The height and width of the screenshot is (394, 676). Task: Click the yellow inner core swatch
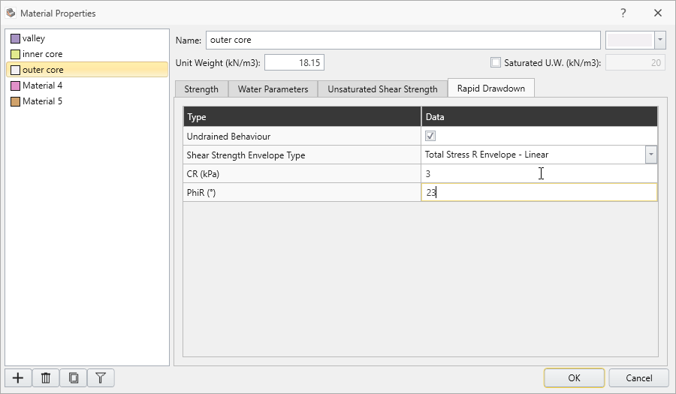15,54
